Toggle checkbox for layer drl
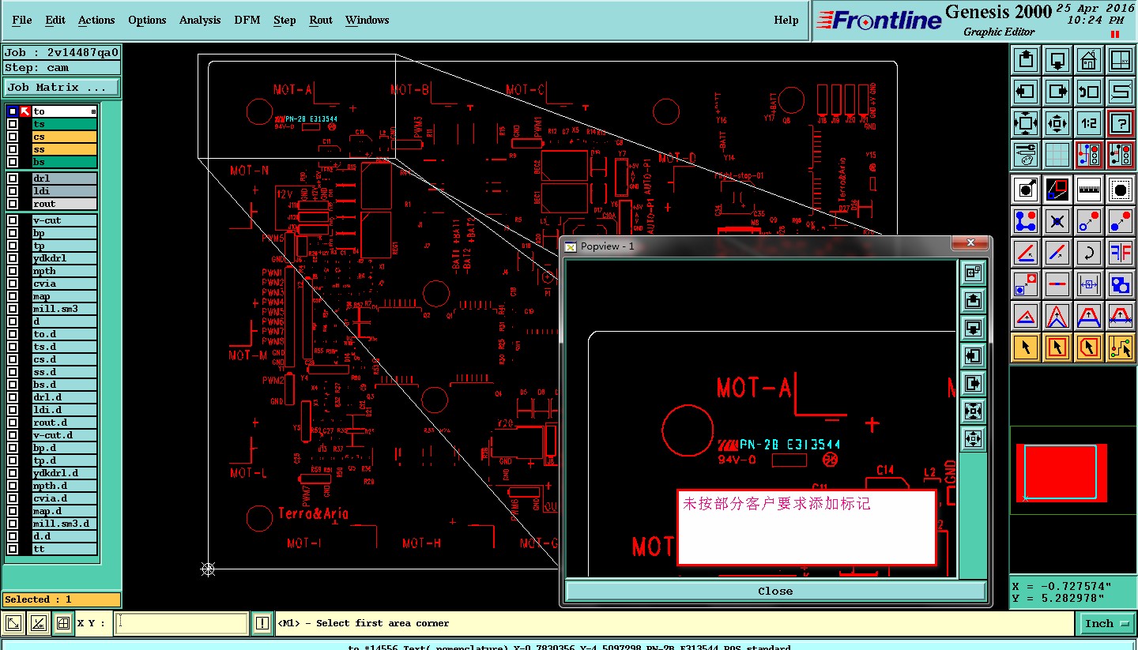Image resolution: width=1138 pixels, height=650 pixels. point(13,178)
